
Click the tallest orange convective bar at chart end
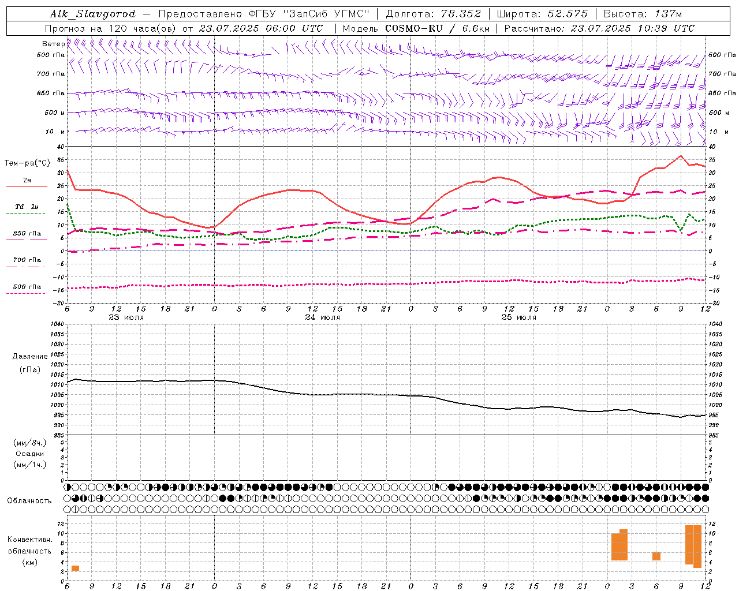[x=697, y=547]
